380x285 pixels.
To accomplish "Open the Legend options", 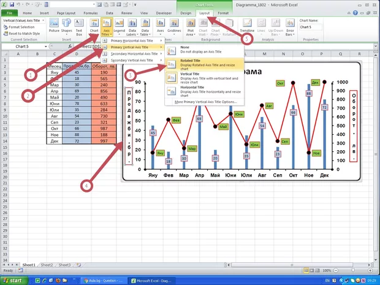I will [x=120, y=26].
